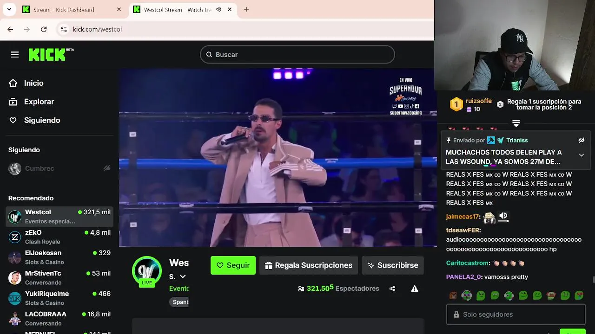The height and width of the screenshot is (334, 595).
Task: Click Westcol LIVE profile avatar
Action: coord(147,271)
